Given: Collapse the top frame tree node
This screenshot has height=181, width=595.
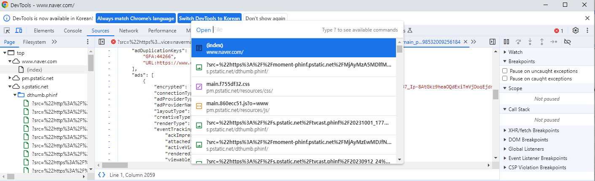Looking at the screenshot, I should click(5, 53).
